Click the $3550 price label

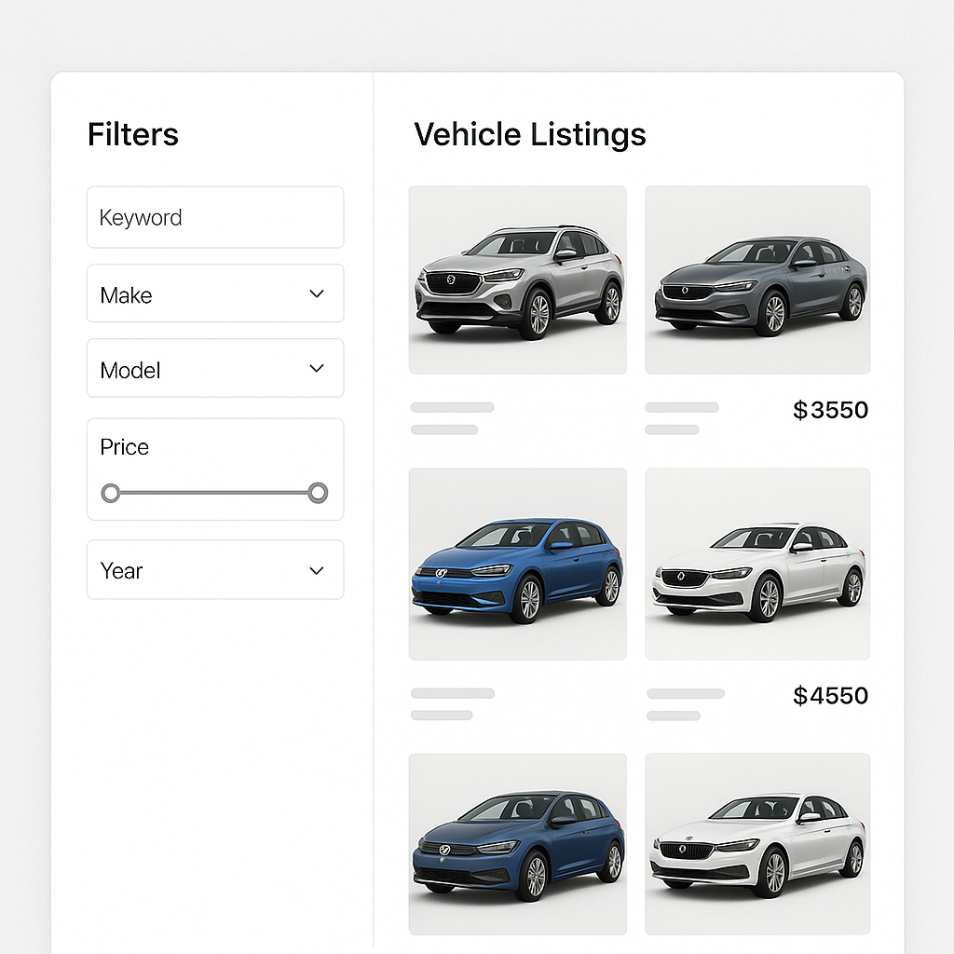pyautogui.click(x=830, y=410)
